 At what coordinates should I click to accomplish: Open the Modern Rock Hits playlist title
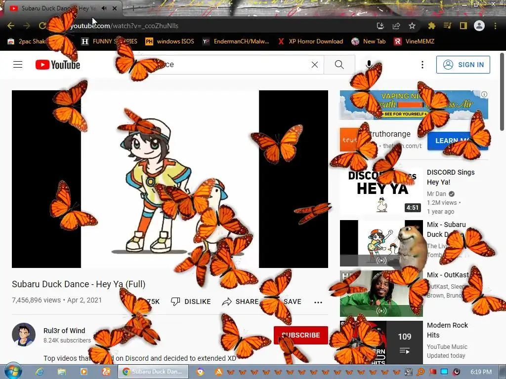pyautogui.click(x=447, y=330)
